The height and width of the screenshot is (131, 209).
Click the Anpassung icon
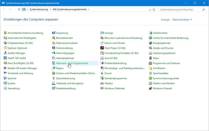(54, 33)
